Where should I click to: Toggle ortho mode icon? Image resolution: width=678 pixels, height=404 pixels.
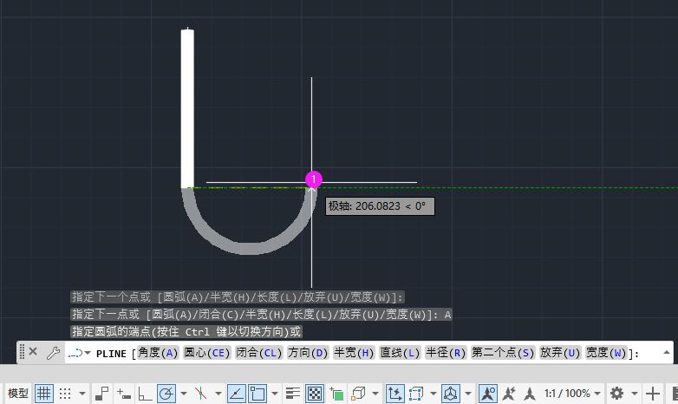click(145, 394)
